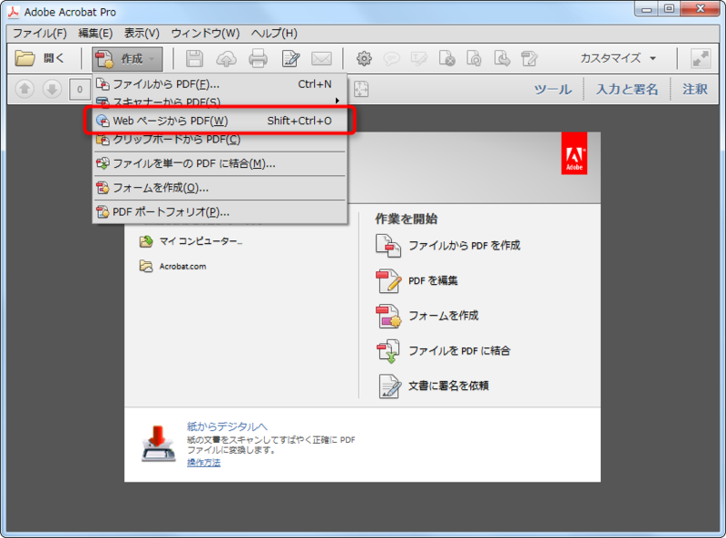Click the 文書に署名を依頼 pen icon

pos(389,386)
